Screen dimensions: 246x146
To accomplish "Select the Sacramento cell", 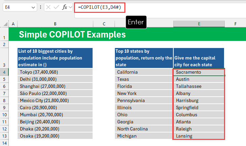I will (199, 72).
